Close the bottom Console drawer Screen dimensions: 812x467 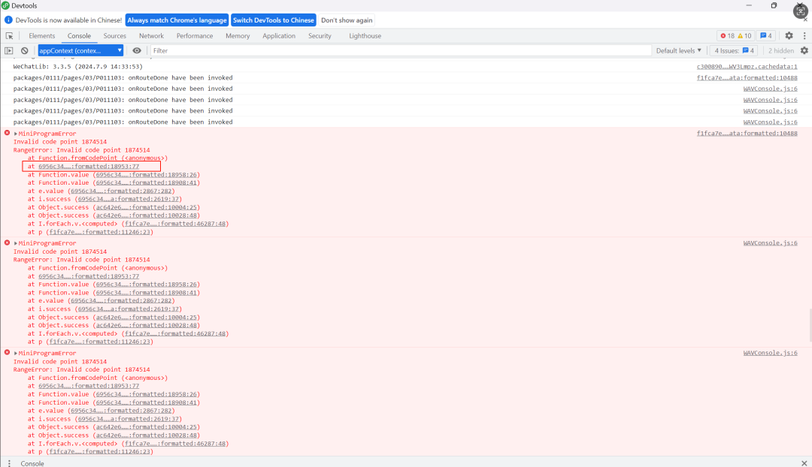coord(804,462)
